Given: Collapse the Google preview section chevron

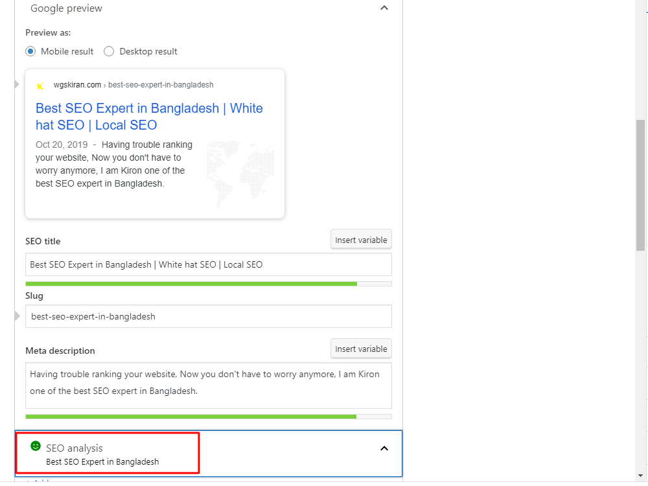Looking at the screenshot, I should tap(384, 8).
